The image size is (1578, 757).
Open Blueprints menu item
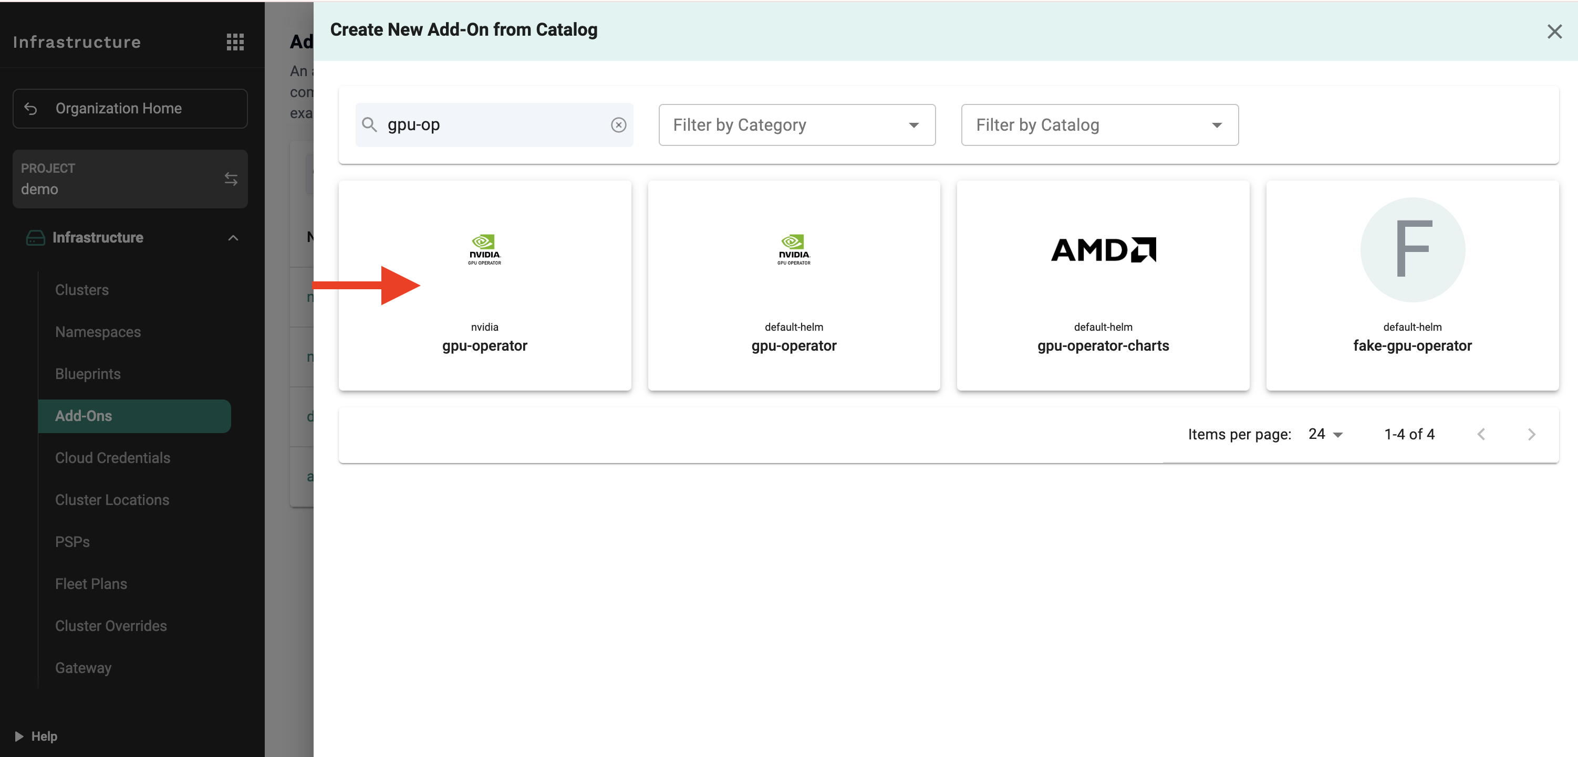[x=88, y=374]
